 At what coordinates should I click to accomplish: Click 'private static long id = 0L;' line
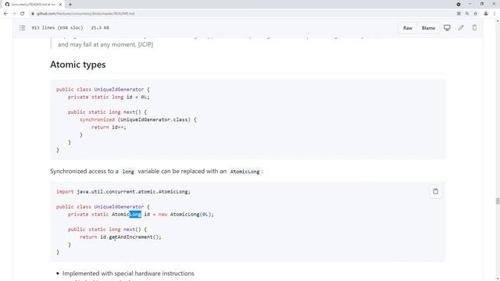click(109, 97)
